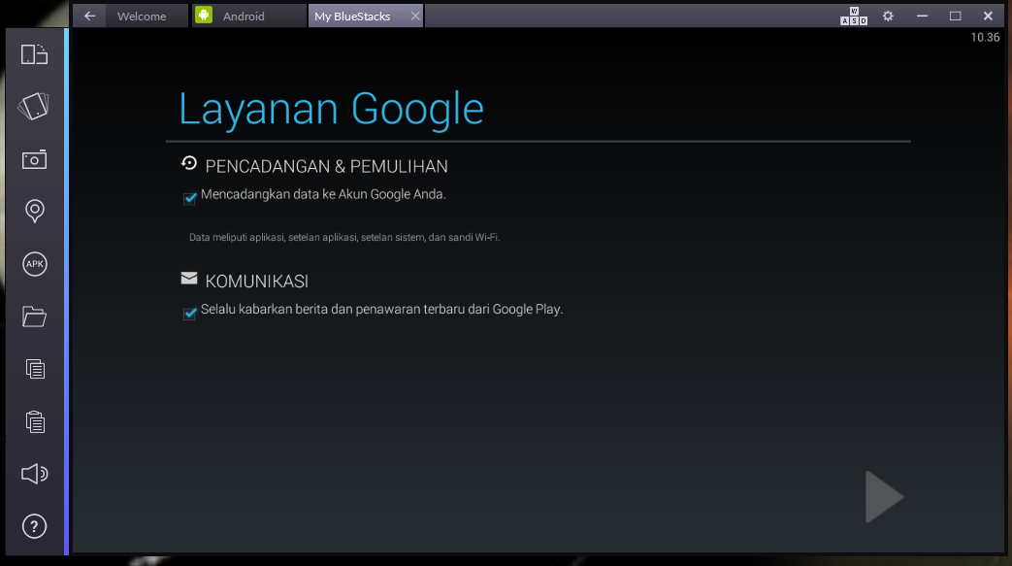The image size is (1012, 566).
Task: Click the next arrow play button
Action: tap(884, 496)
